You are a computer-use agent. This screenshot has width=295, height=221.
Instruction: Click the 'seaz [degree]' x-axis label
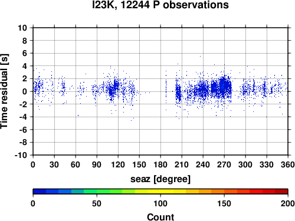click(x=160, y=179)
